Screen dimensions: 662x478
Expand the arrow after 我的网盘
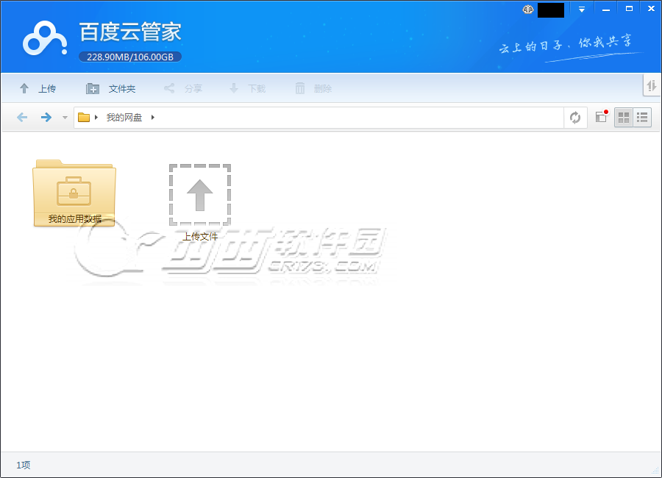coord(153,118)
